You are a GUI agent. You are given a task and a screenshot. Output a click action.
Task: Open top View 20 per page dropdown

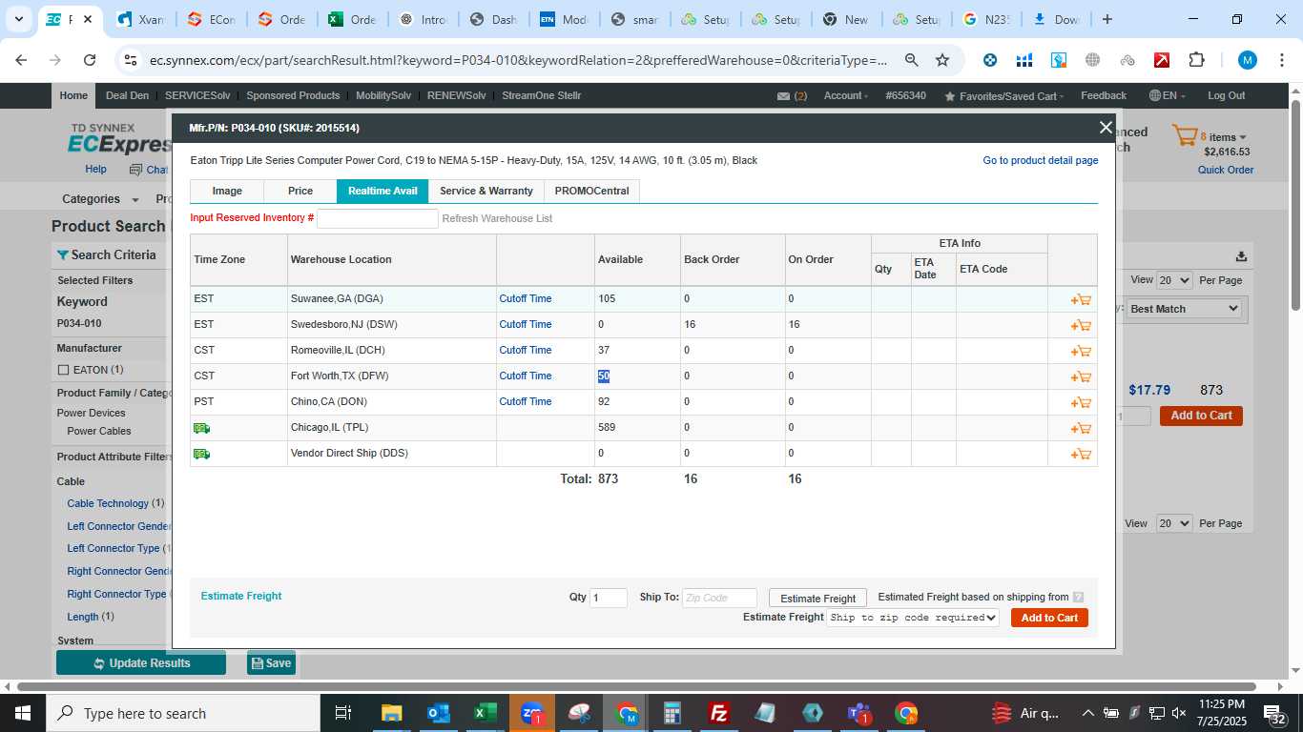click(x=1174, y=280)
